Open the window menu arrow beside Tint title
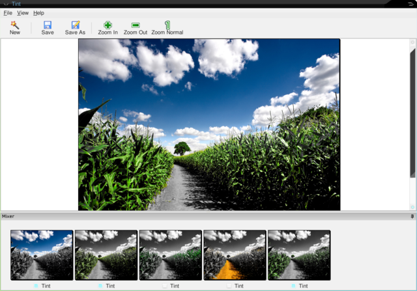Image resolution: width=417 pixels, height=291 pixels. 6,4
